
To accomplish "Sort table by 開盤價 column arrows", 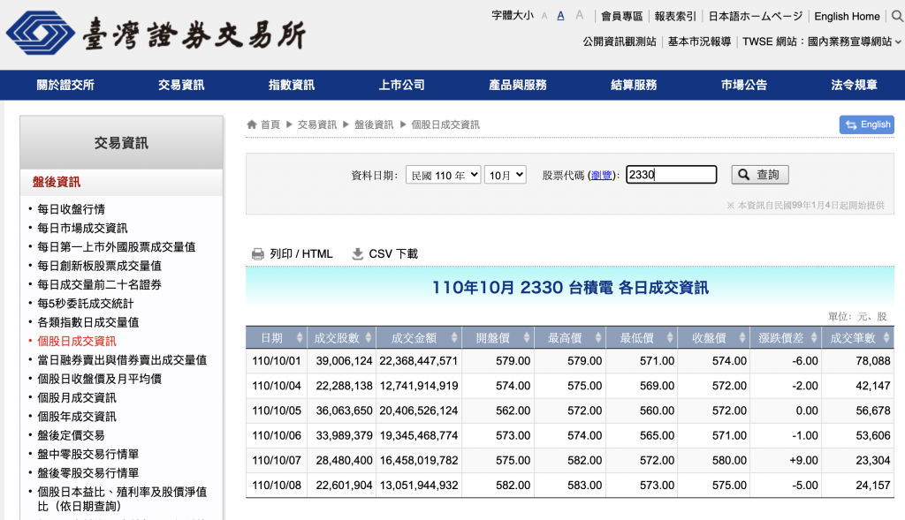I will 527,337.
